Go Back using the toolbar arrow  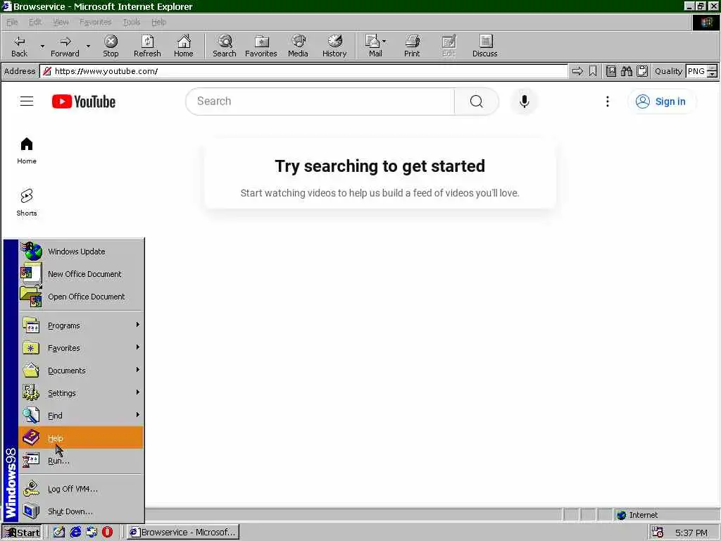click(x=19, y=46)
